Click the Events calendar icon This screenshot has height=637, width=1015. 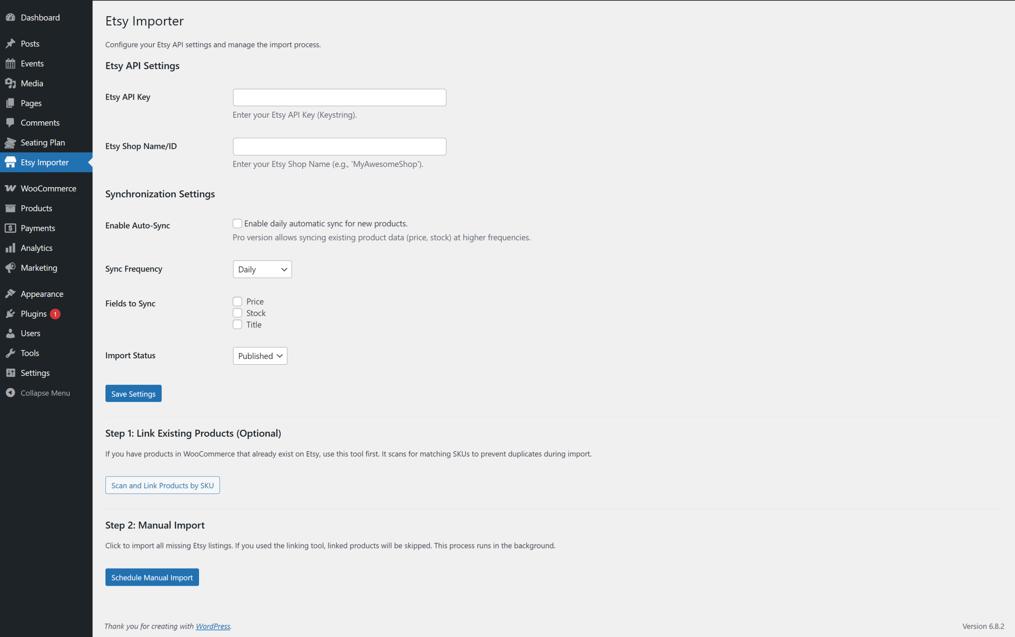pyautogui.click(x=11, y=63)
